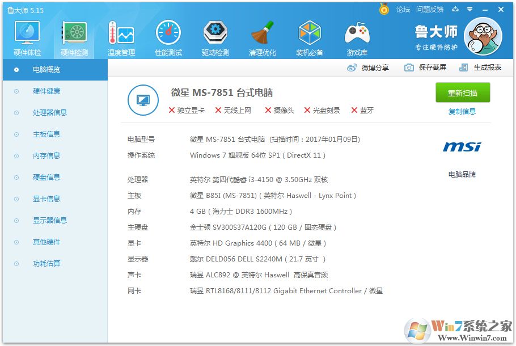Open the 清理优化 broom cleanup icon
The height and width of the screenshot is (346, 516).
click(x=263, y=37)
